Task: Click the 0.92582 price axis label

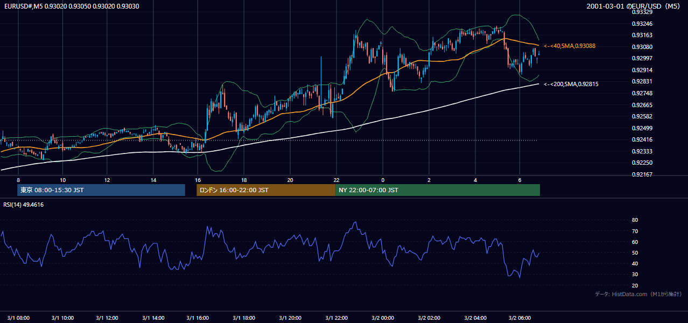Action: click(642, 116)
